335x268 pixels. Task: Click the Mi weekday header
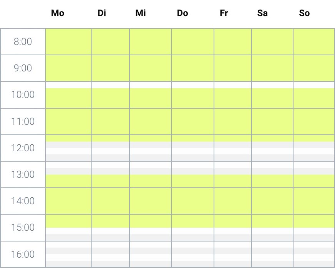pos(141,13)
